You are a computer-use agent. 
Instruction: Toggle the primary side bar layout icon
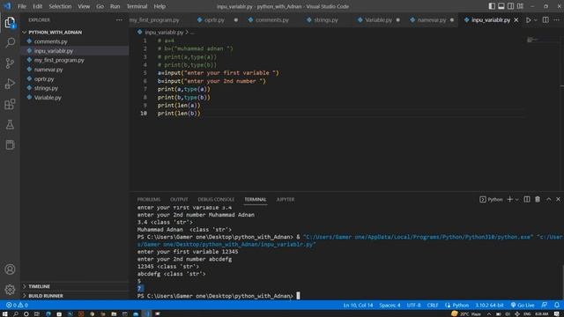pyautogui.click(x=492, y=6)
